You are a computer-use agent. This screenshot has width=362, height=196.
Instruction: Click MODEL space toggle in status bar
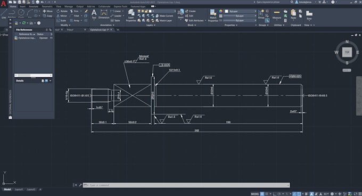click(255, 194)
